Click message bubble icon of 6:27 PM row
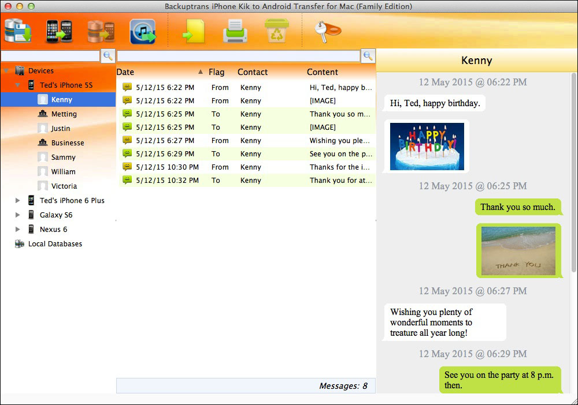578x405 pixels. coord(127,140)
